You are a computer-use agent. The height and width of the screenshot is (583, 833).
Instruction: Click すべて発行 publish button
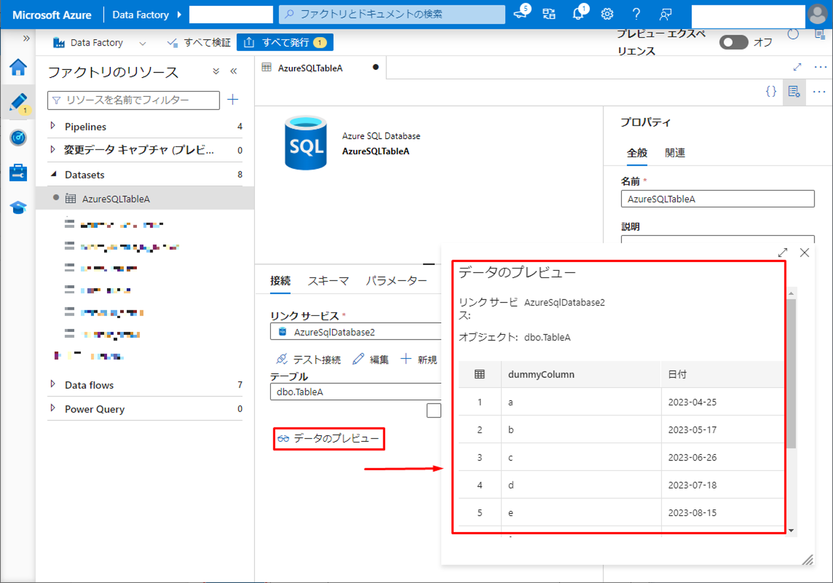tap(285, 42)
